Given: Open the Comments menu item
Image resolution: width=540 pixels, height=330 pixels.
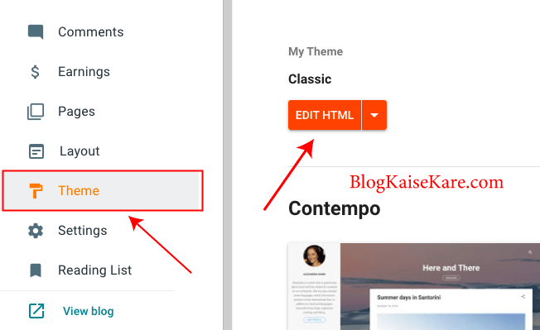Looking at the screenshot, I should click(91, 32).
